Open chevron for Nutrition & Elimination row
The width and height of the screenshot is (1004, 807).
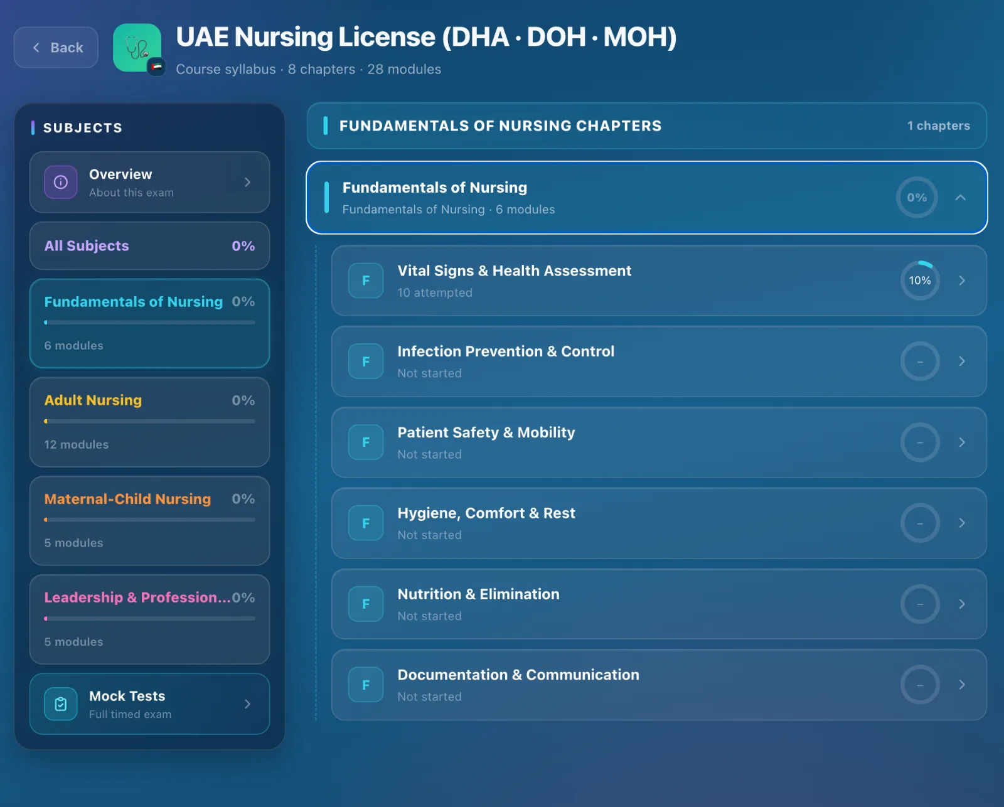pos(962,604)
